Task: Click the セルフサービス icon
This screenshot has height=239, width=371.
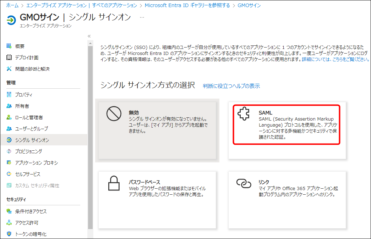Action: click(x=9, y=174)
